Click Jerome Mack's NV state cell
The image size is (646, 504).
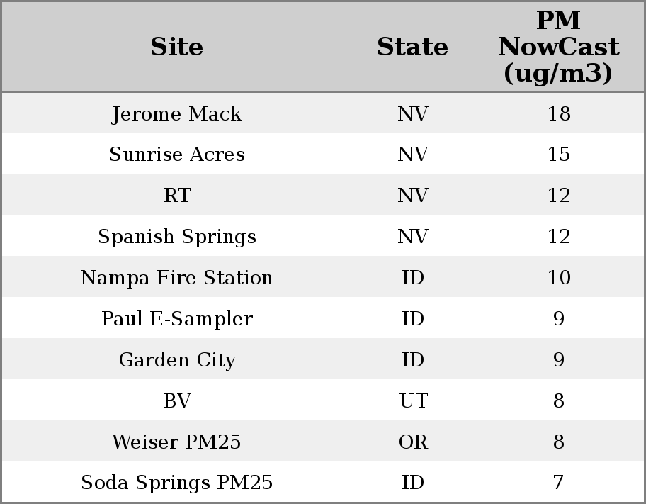click(x=413, y=114)
